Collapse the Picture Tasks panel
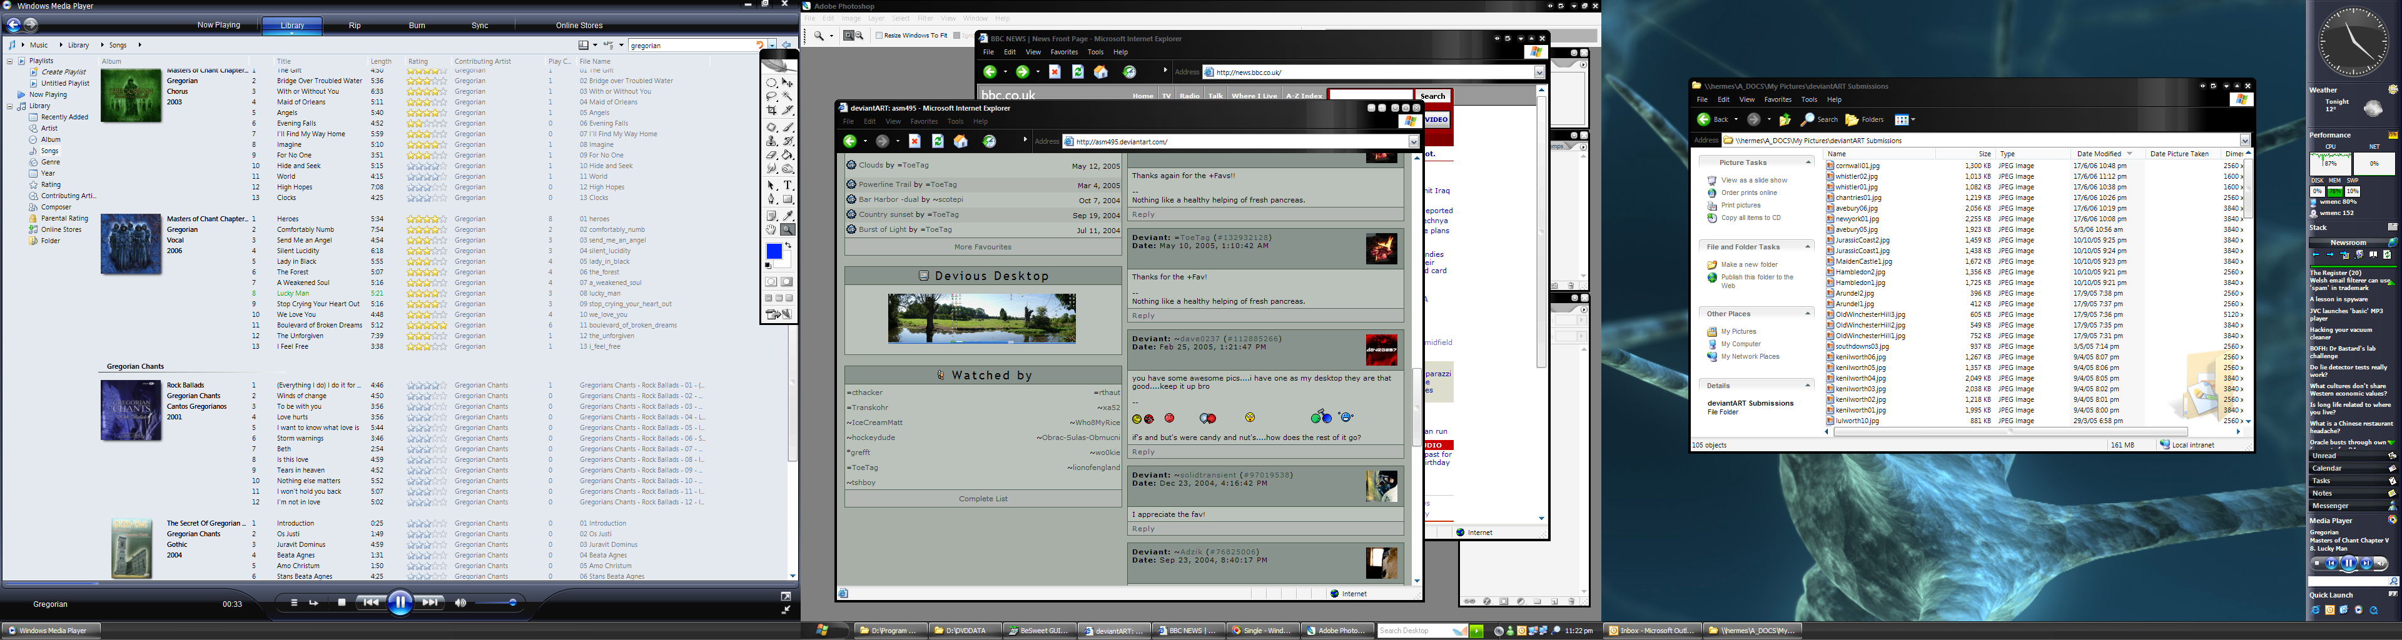 (1808, 162)
